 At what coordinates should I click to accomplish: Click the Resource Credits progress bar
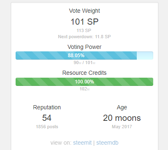[x=84, y=82]
